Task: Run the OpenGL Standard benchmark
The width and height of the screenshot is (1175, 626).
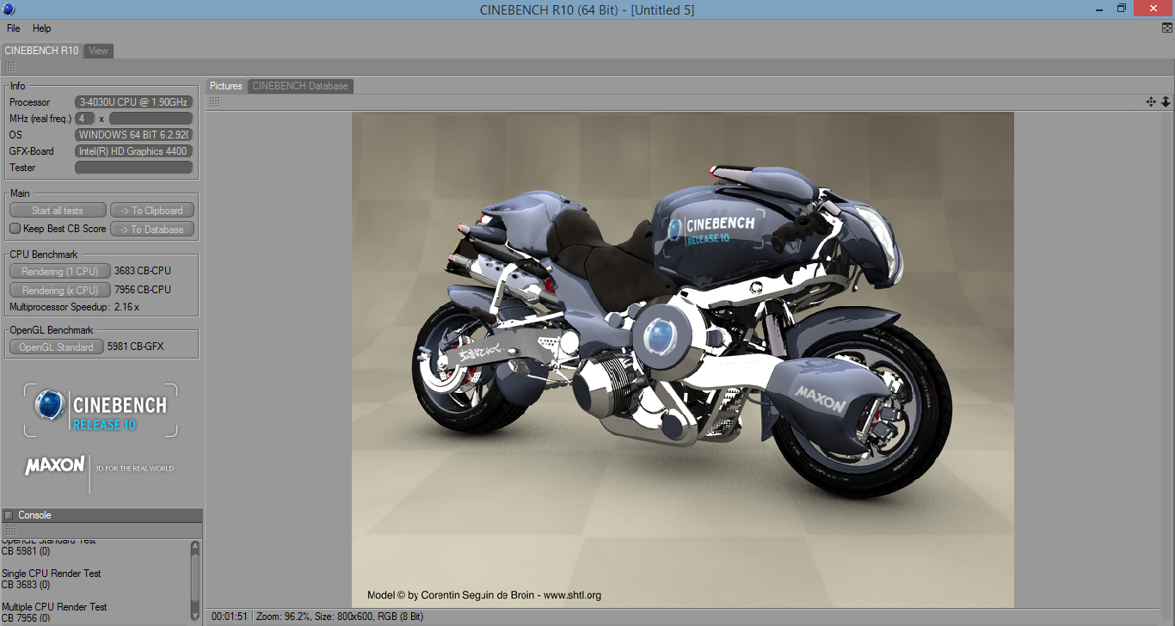Action: 57,347
